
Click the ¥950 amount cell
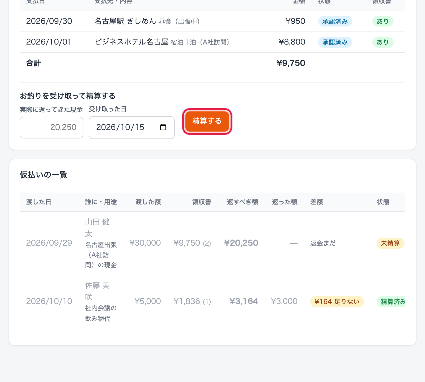[295, 21]
